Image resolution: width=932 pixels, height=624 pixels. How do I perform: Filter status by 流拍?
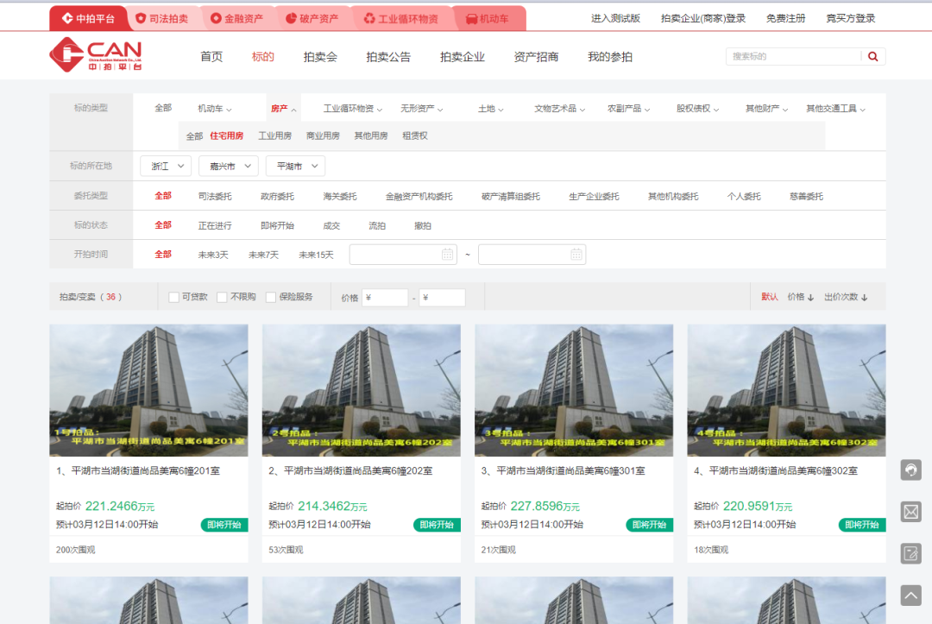[377, 226]
